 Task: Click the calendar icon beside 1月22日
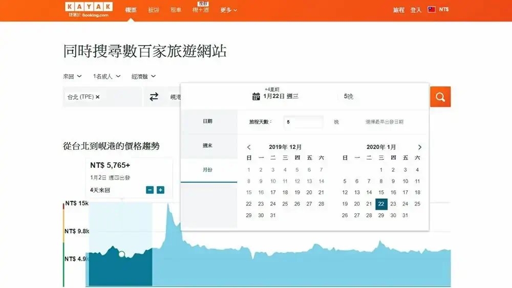pyautogui.click(x=256, y=96)
